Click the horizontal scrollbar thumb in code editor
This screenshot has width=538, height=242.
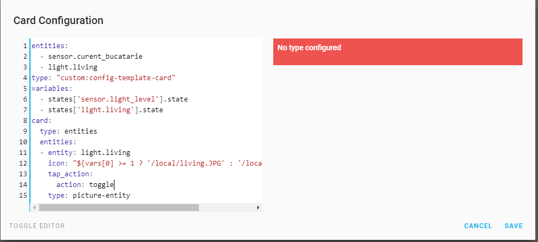click(119, 207)
